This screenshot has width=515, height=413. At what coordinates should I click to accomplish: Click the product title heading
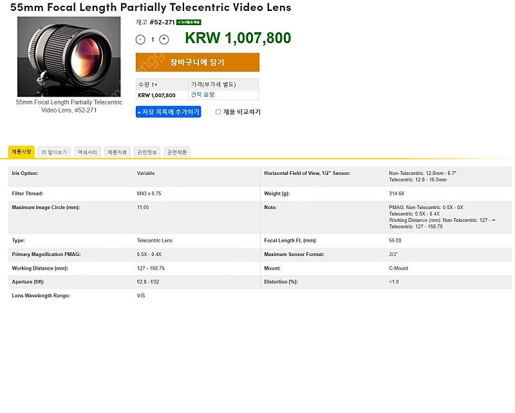pos(151,8)
